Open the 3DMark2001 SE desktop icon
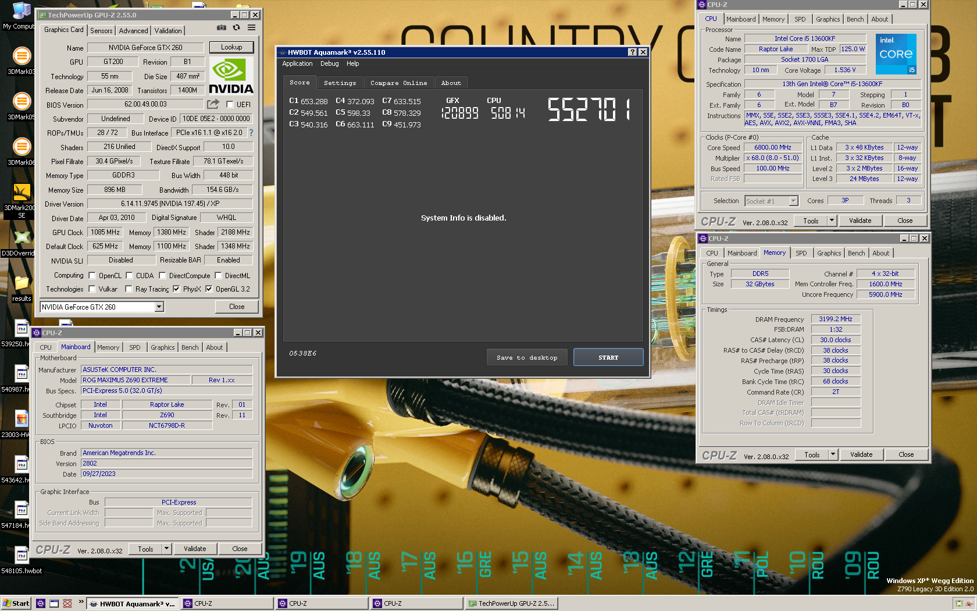The width and height of the screenshot is (977, 611). [x=22, y=192]
